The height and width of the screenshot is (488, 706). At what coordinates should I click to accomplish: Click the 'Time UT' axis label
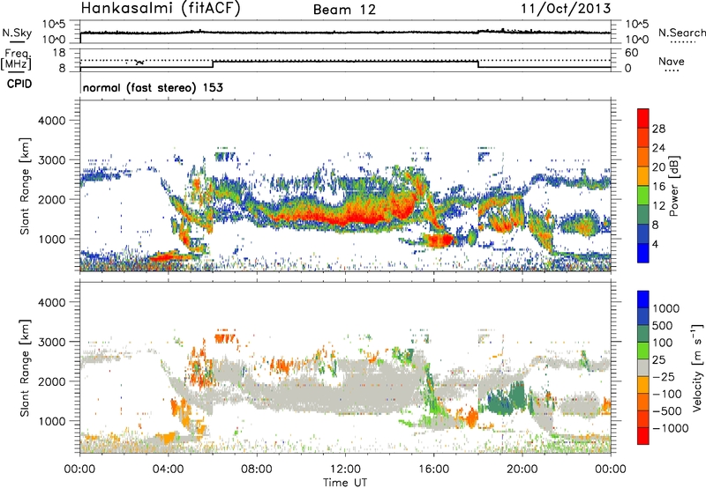tap(345, 483)
